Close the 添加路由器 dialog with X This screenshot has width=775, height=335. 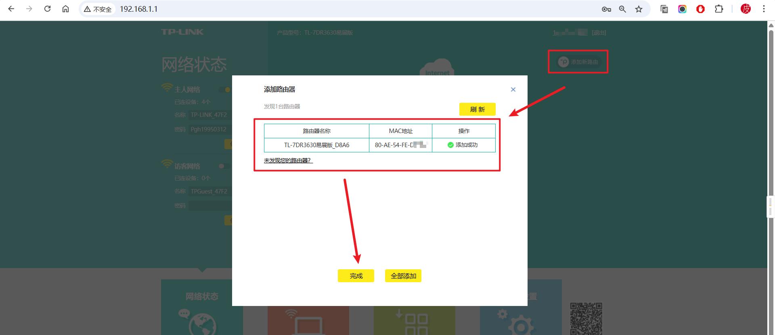coord(513,89)
